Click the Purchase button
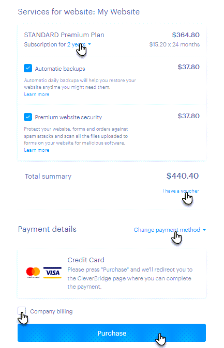Screen dimensions: 224x348 (112, 333)
